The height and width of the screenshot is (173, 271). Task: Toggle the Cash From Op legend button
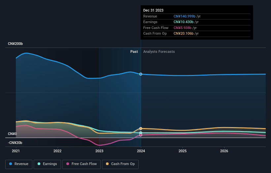click(x=120, y=164)
